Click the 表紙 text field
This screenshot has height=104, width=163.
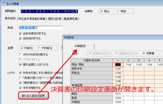(x=41, y=28)
